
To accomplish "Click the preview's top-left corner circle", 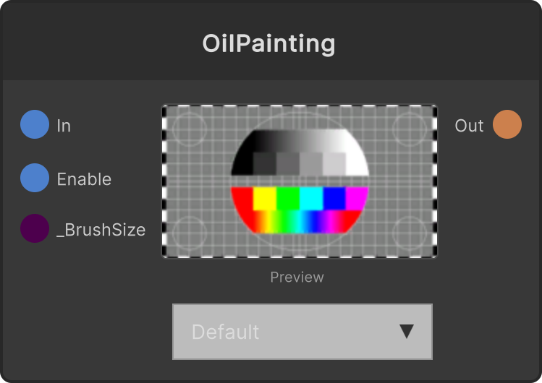I will (190, 129).
